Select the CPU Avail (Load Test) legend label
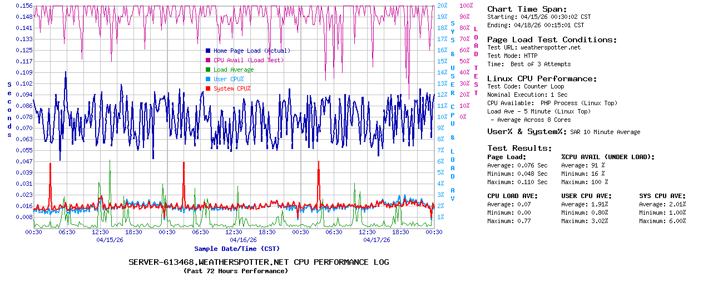This screenshot has height=306, width=723. 248,60
